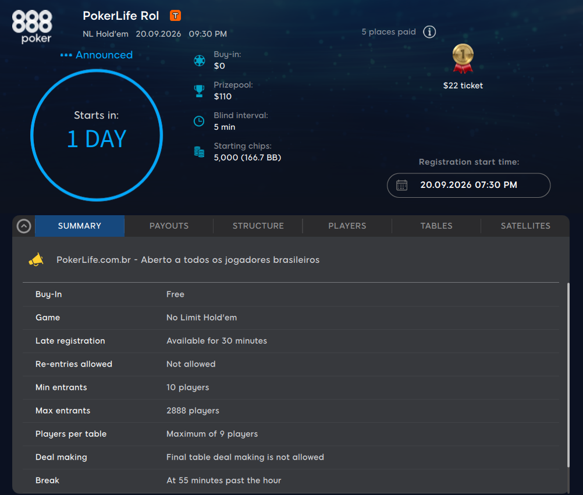Click the Buy-in $0 value
The width and height of the screenshot is (583, 495).
tap(219, 66)
